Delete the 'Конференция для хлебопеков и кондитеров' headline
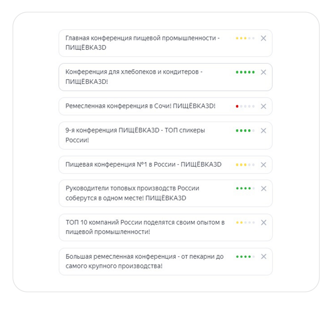The width and height of the screenshot is (332, 309). pos(263,72)
